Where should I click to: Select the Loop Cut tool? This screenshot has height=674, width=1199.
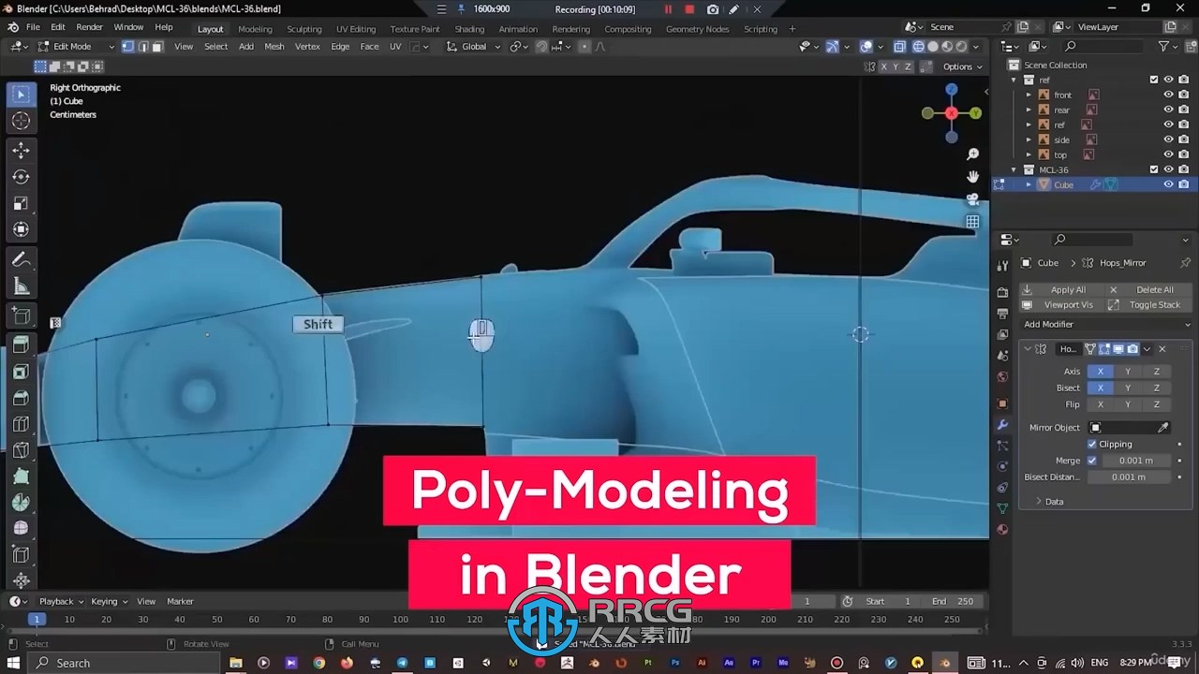[21, 424]
